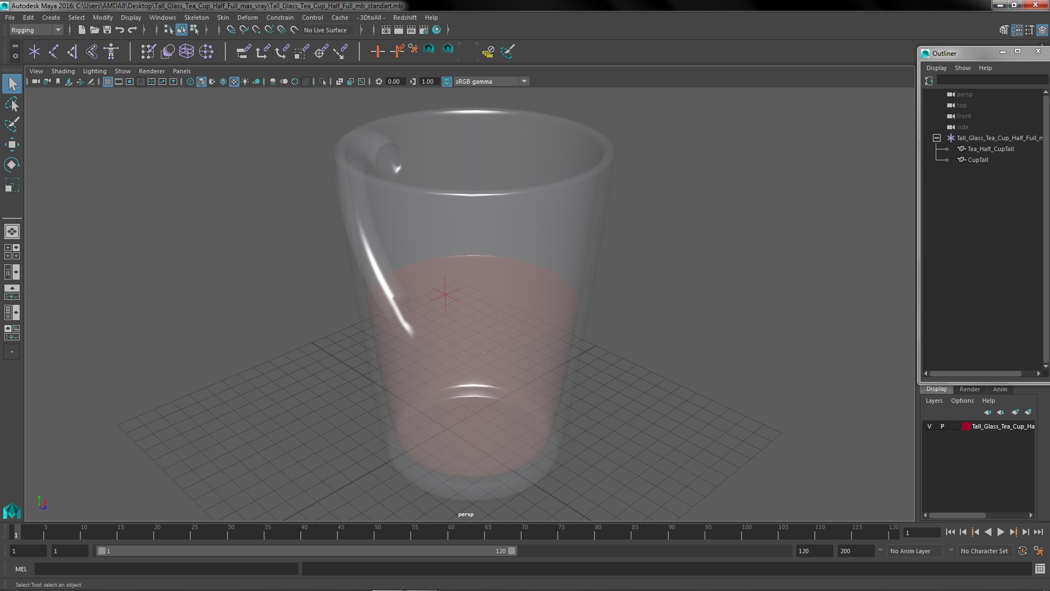
Task: Select Tea_Half_CupTall in Outliner
Action: 990,149
